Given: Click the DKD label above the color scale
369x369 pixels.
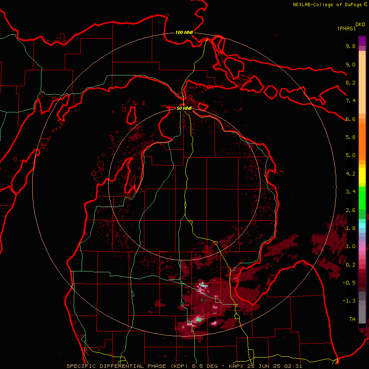Looking at the screenshot, I should [x=360, y=25].
